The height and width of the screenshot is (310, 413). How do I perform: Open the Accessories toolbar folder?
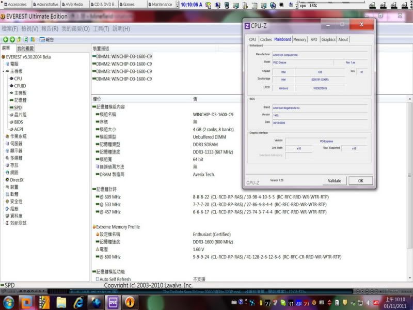coord(15,5)
